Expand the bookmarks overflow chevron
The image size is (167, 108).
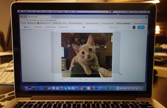(133, 24)
